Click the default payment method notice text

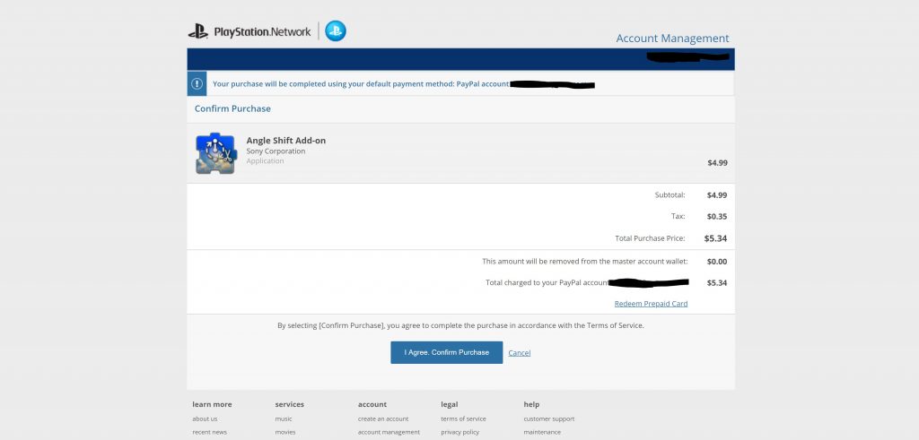click(x=361, y=84)
